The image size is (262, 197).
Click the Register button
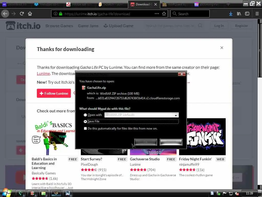click(x=241, y=26)
